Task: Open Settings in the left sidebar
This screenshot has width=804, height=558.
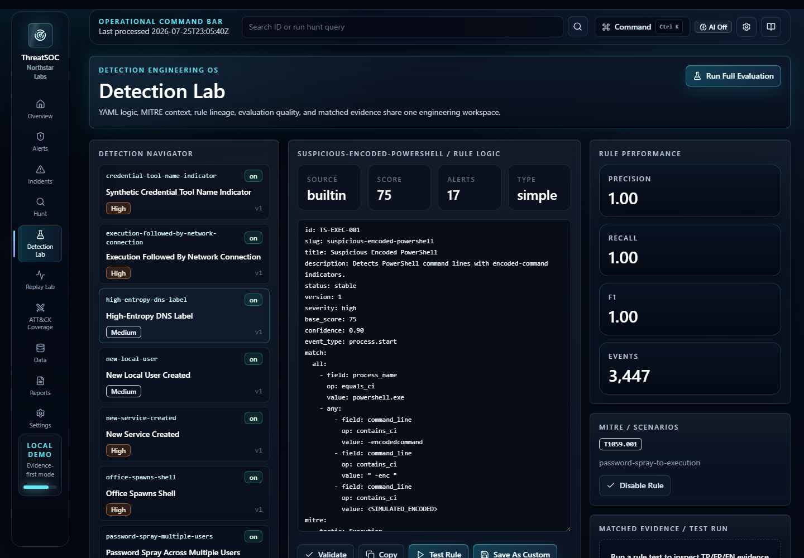Action: [40, 418]
